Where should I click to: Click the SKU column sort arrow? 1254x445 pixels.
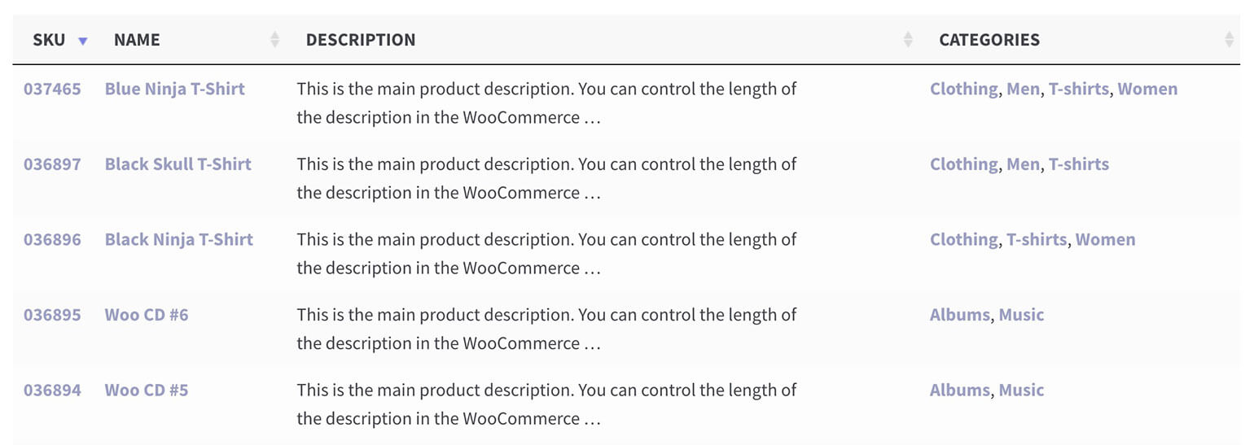pyautogui.click(x=82, y=41)
